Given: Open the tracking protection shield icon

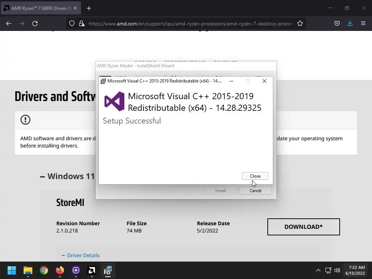Looking at the screenshot, I should pos(72,23).
